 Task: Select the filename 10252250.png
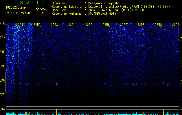[x=16, y=8]
